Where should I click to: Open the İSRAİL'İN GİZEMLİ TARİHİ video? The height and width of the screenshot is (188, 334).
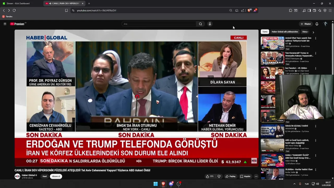pyautogui.click(x=272, y=131)
